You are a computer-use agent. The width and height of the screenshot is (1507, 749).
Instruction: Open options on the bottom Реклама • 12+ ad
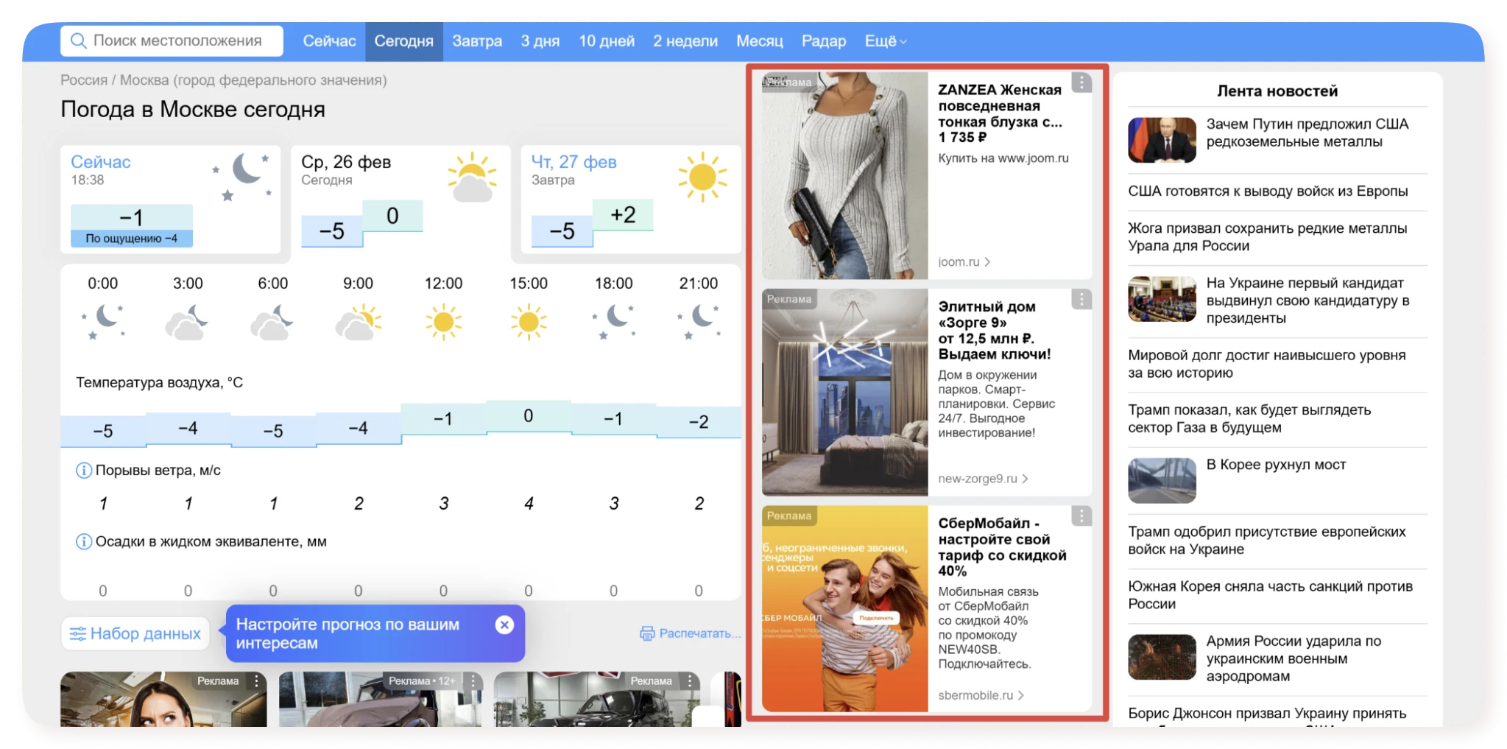[x=473, y=681]
